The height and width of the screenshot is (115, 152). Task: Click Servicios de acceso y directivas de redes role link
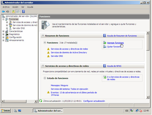click(x=69, y=49)
